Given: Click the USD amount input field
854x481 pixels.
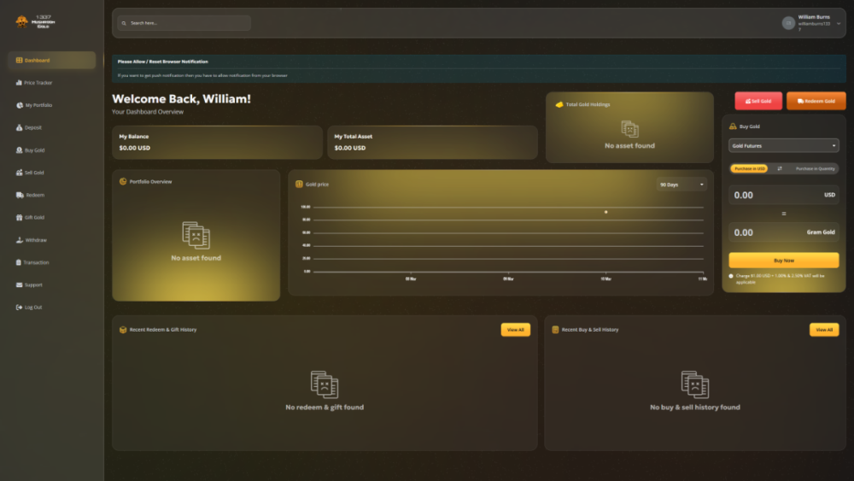Looking at the screenshot, I should [784, 195].
